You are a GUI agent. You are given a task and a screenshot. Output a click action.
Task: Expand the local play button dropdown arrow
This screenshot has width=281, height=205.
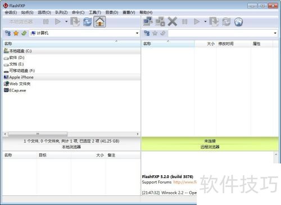pyautogui.click(x=66, y=22)
